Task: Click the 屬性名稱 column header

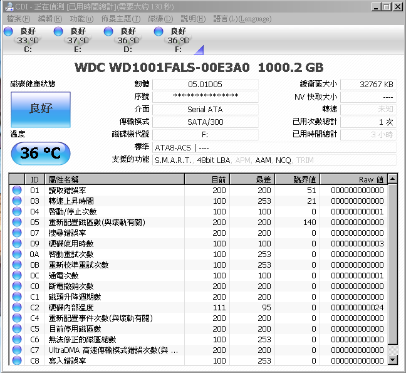Action: point(115,179)
